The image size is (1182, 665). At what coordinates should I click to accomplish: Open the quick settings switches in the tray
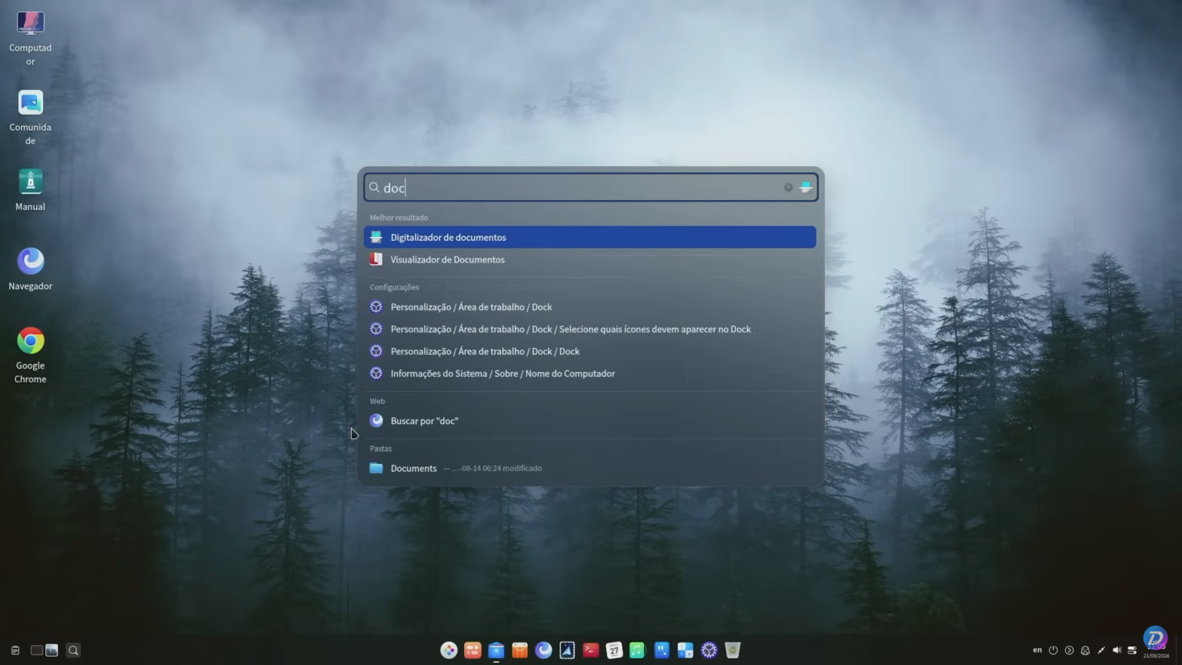point(1133,650)
